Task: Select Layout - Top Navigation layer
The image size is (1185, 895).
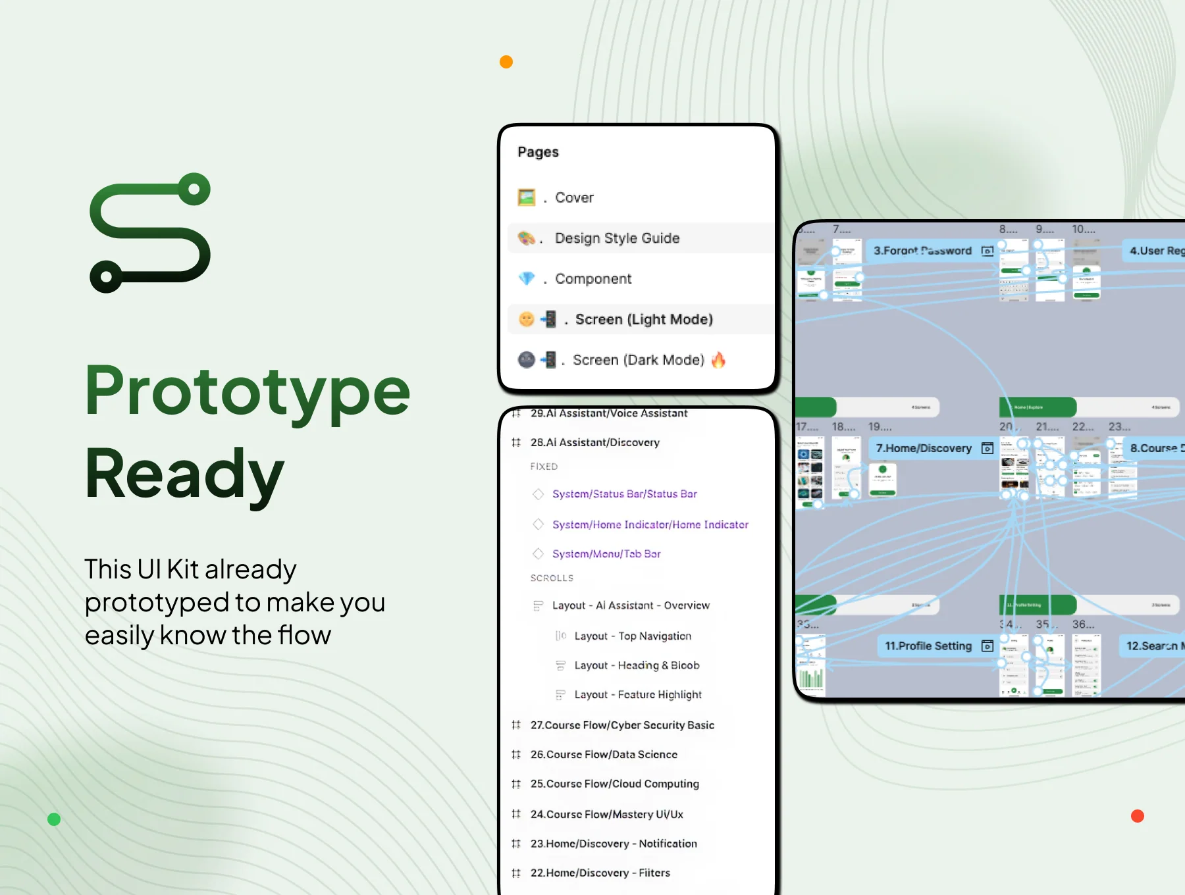Action: pos(633,636)
